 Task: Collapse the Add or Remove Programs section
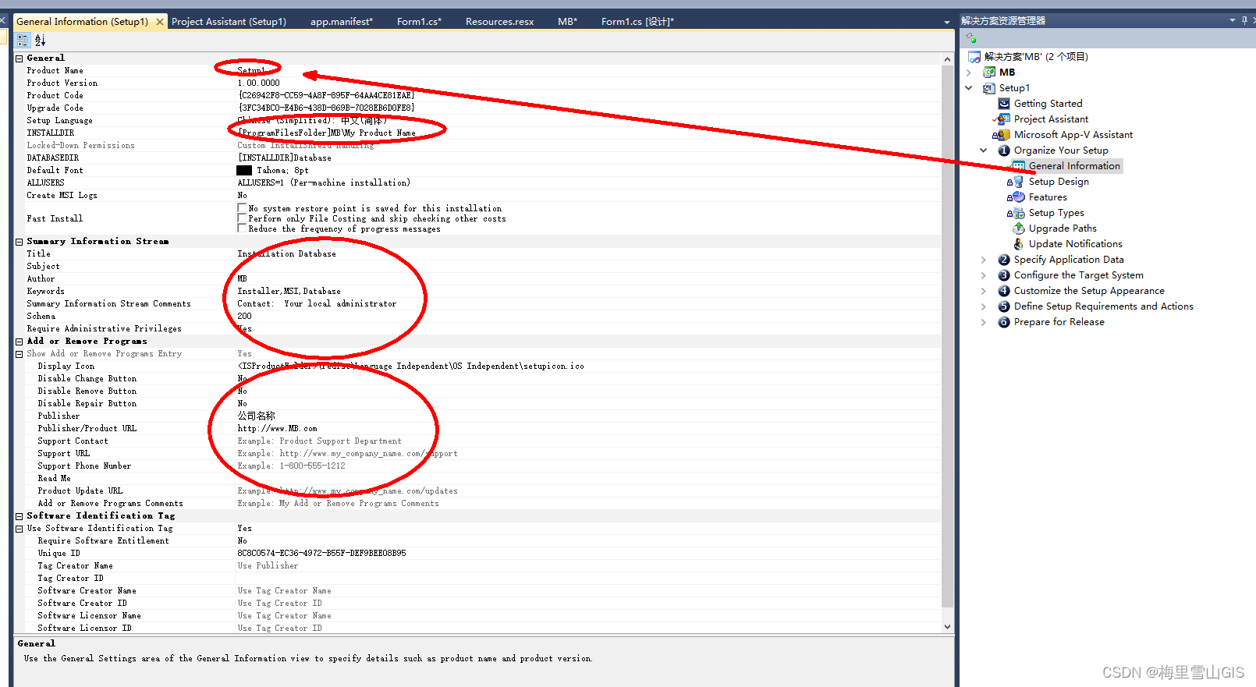tap(20, 342)
